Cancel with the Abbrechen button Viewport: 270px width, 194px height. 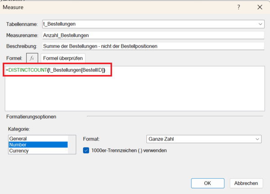pos(246,183)
